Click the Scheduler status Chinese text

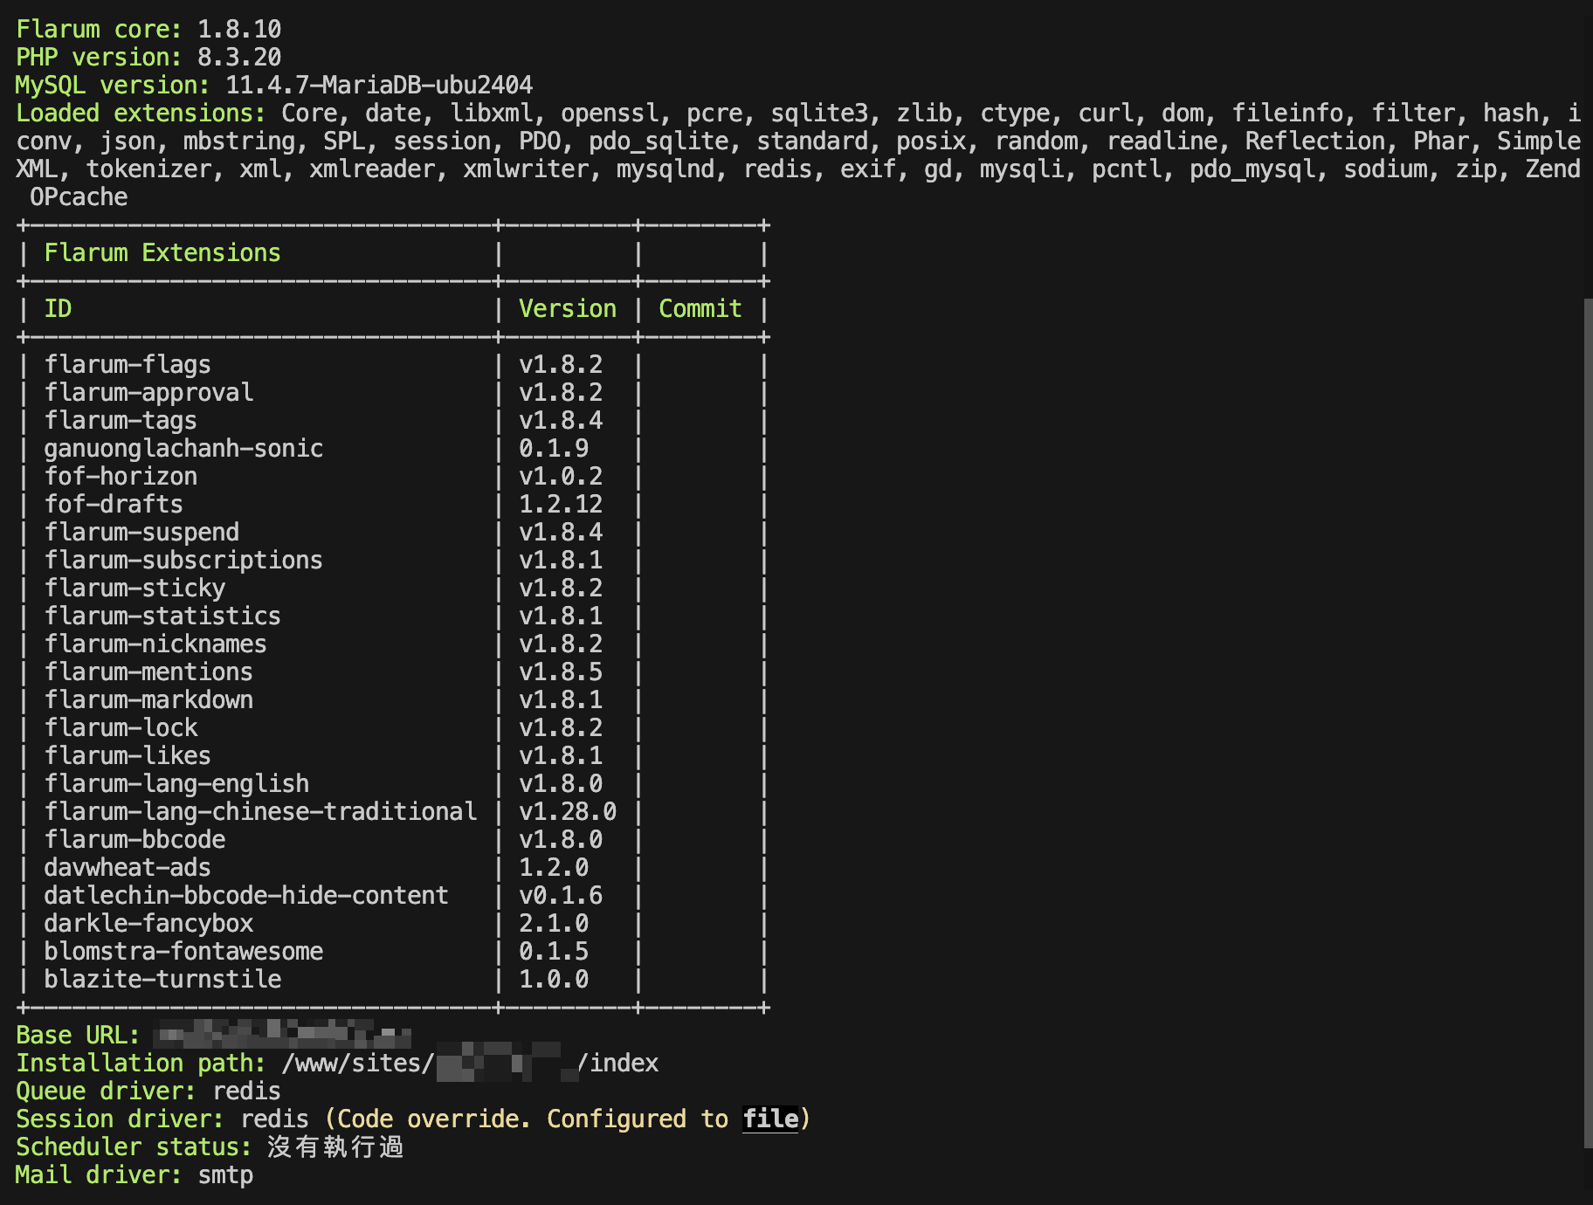coord(335,1146)
